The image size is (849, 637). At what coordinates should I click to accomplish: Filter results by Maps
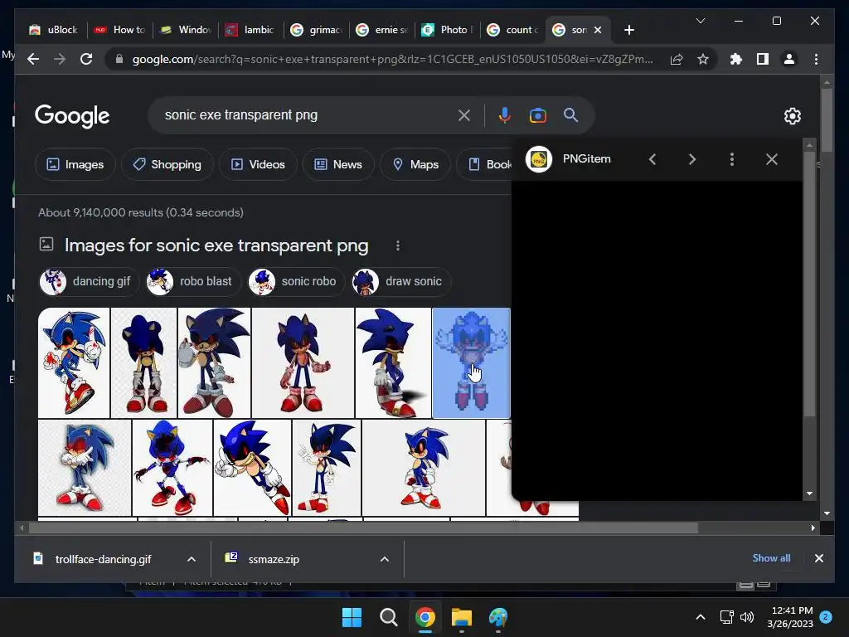[415, 164]
